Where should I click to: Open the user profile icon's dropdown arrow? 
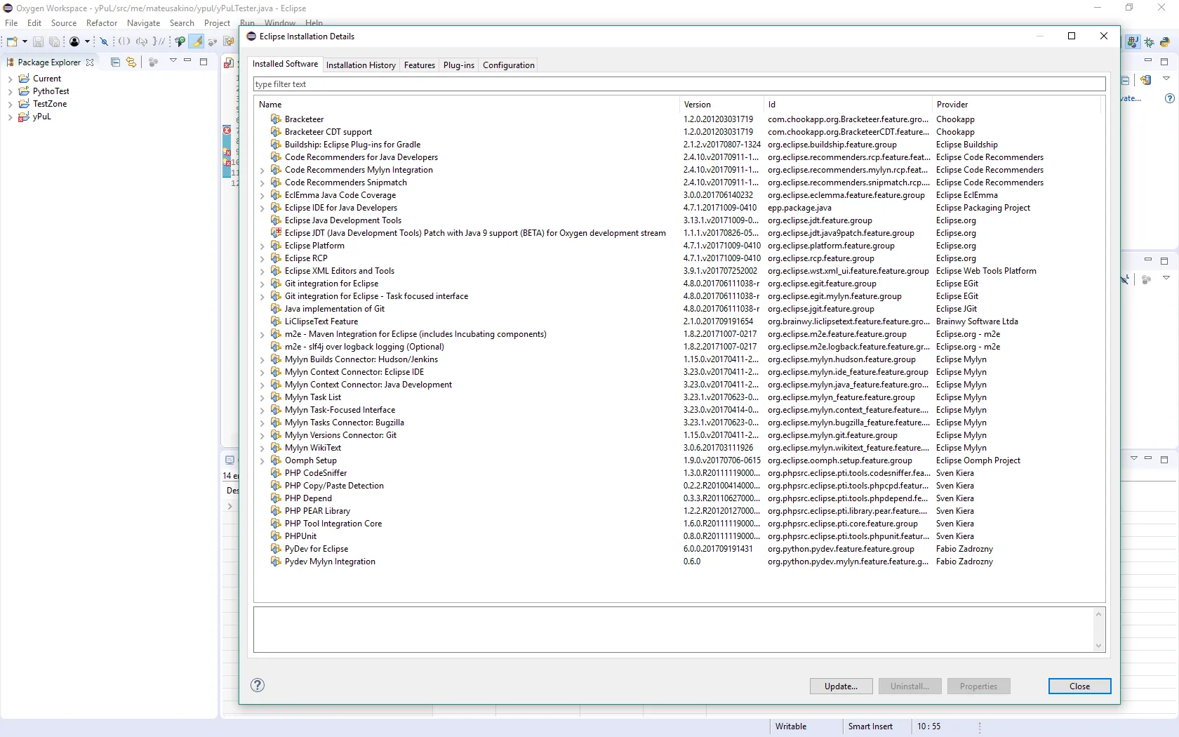pyautogui.click(x=87, y=42)
